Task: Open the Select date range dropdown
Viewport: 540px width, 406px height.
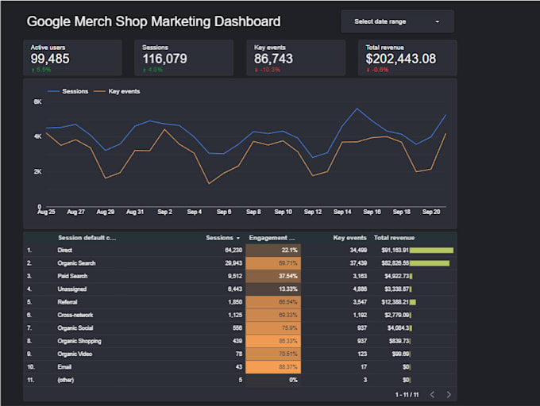Action: pos(397,21)
